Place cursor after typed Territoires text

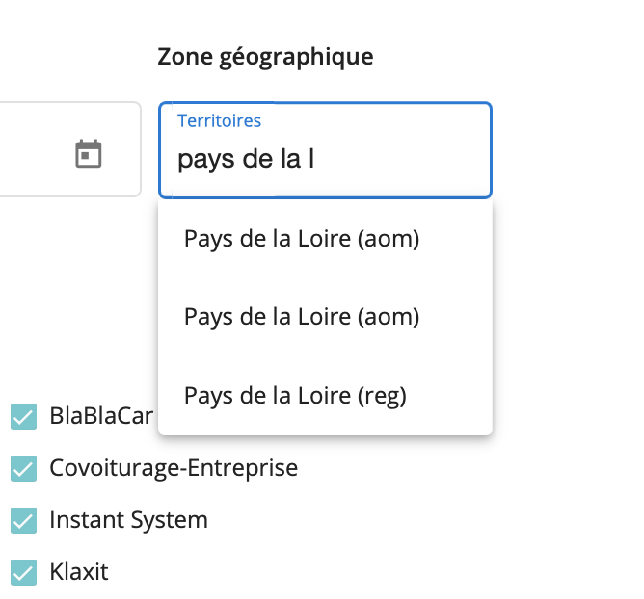[x=316, y=159]
